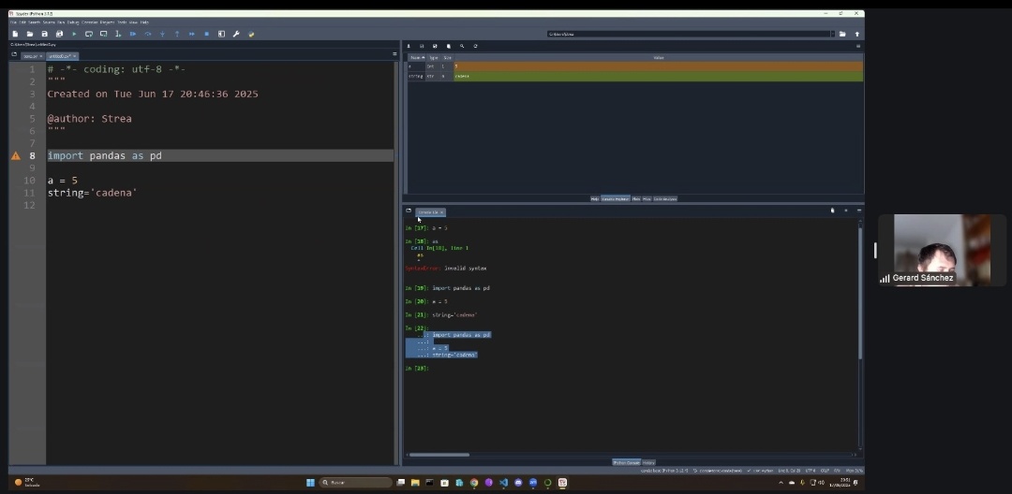Browse working directory folder icon
Screen dimensions: 1012x494
tap(842, 34)
